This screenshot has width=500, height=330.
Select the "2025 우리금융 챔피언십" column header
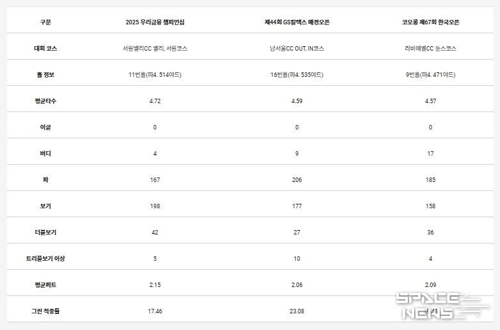pyautogui.click(x=155, y=22)
